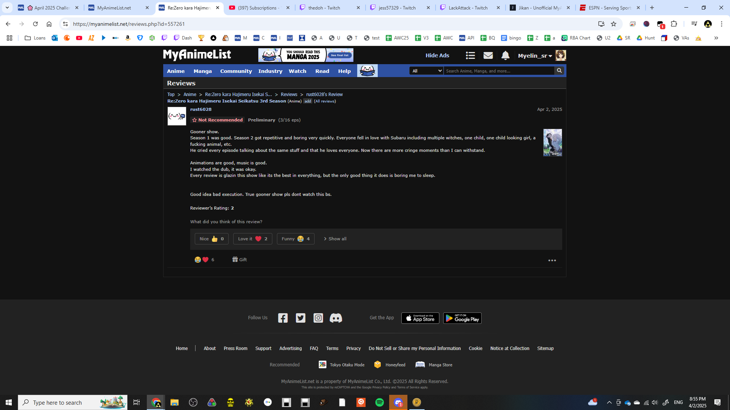
Task: Go to the Chrome home page
Action: point(49,24)
